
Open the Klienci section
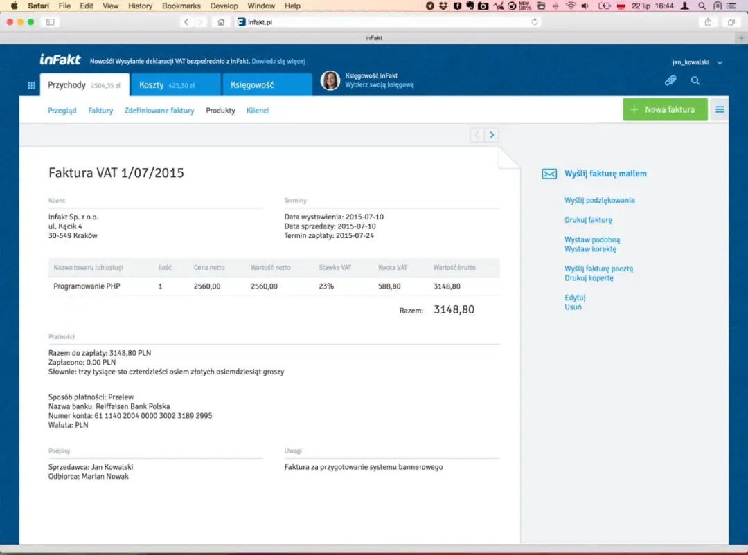(258, 111)
